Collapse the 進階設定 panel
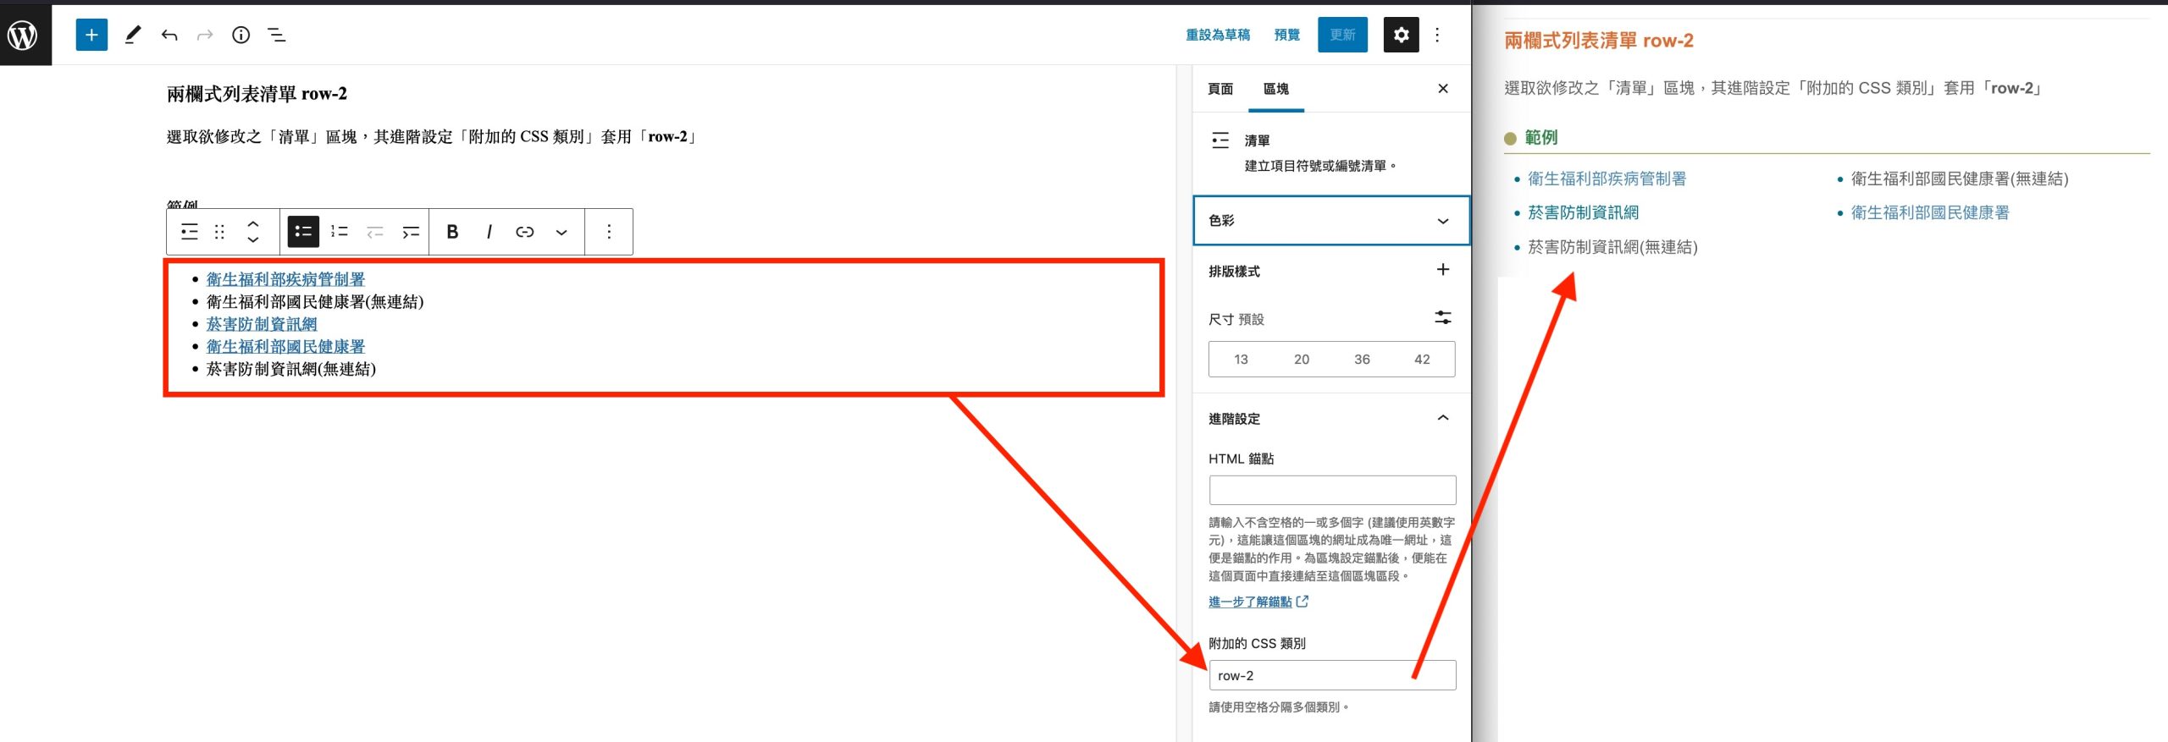 1331,419
